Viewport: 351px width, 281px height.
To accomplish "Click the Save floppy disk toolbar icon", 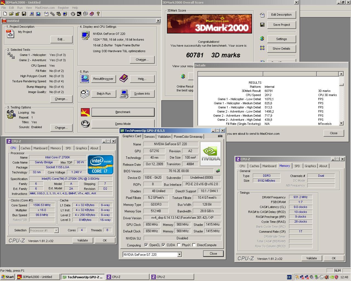I will (24, 14).
